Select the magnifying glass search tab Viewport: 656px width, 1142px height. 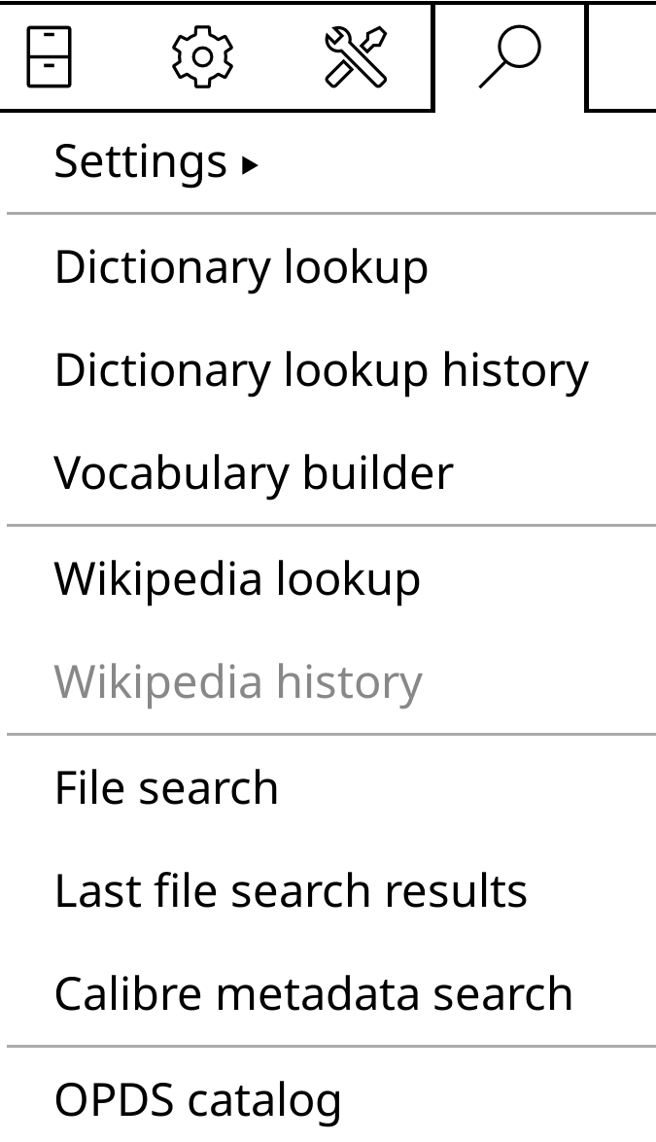tap(509, 56)
